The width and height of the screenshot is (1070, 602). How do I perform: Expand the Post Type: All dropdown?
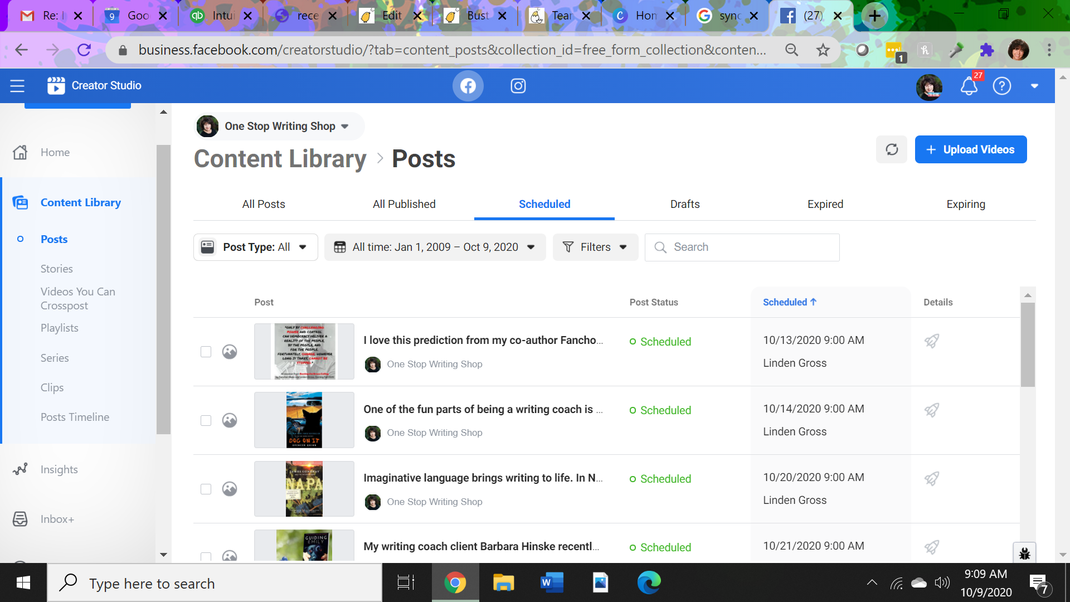coord(255,247)
